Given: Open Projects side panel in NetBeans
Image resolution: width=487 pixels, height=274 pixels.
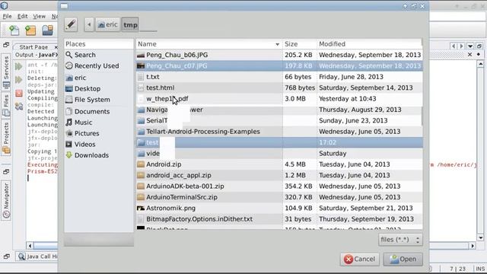Looking at the screenshot, I should tap(6, 138).
